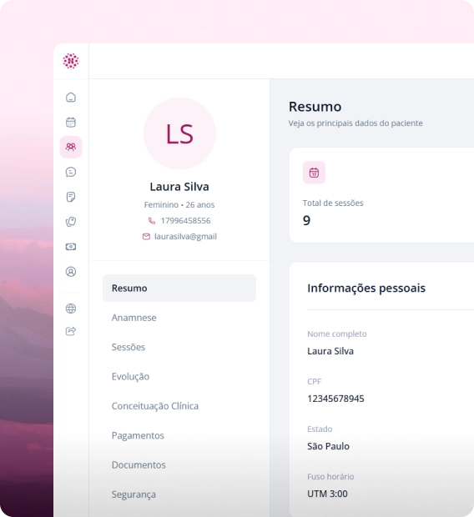
Task: Select the highlighted patients icon
Action: 71,147
